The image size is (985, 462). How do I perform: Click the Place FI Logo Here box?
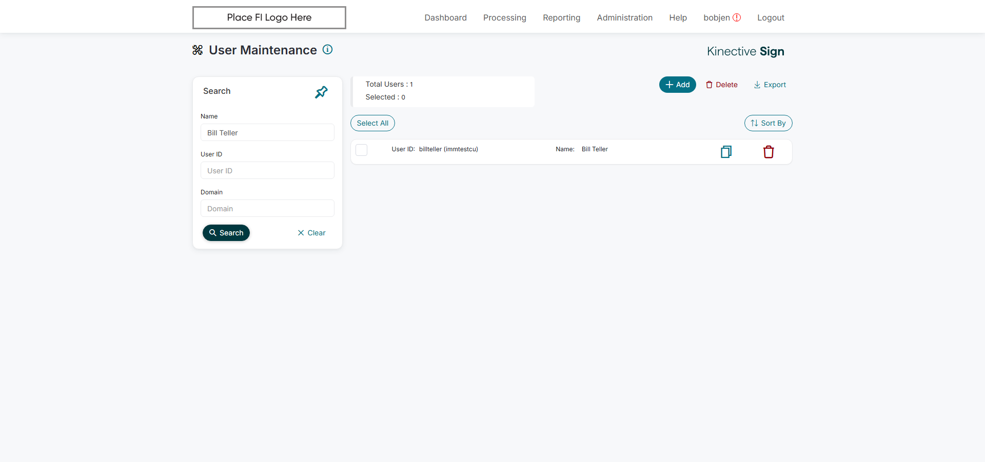(269, 17)
